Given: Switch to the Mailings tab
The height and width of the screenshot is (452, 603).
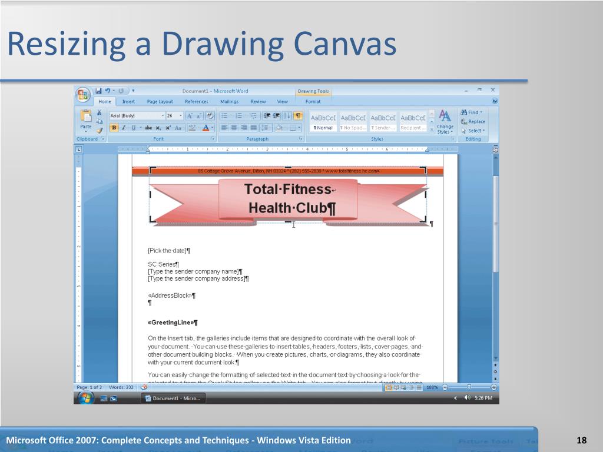Looking at the screenshot, I should [229, 101].
